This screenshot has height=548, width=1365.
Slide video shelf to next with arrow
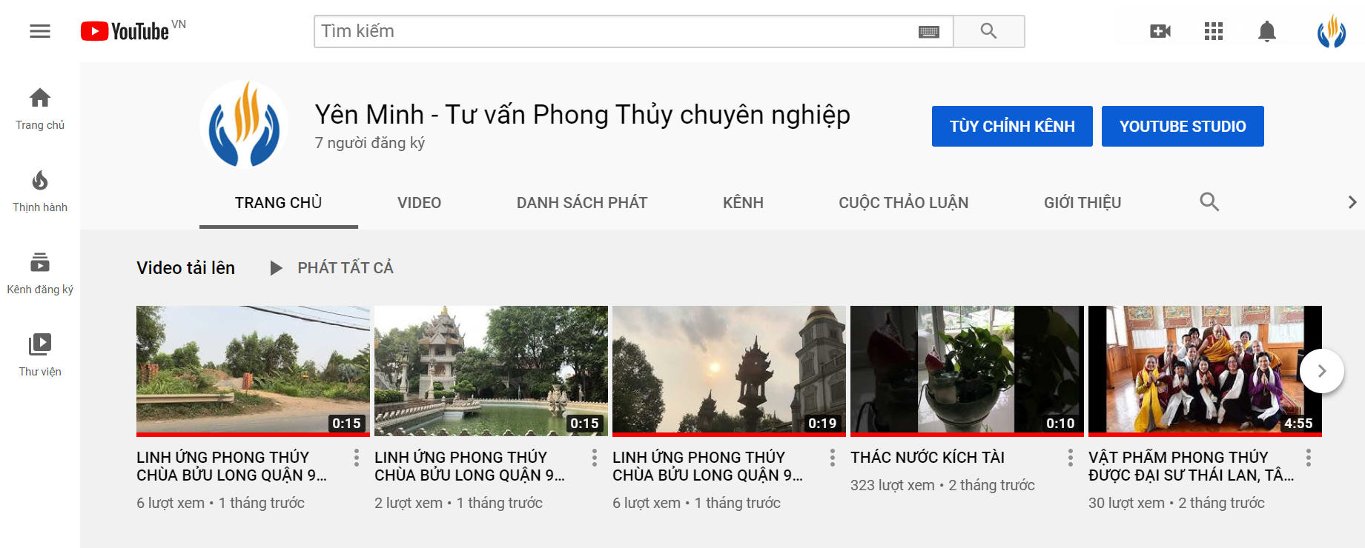pos(1322,371)
